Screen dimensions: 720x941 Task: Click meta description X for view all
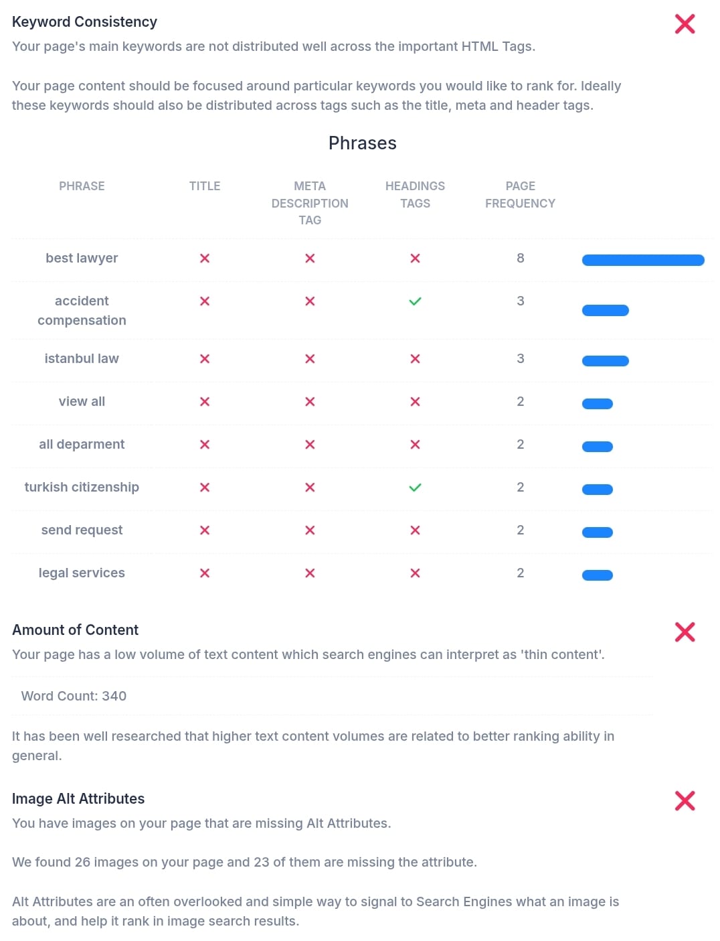click(x=310, y=402)
